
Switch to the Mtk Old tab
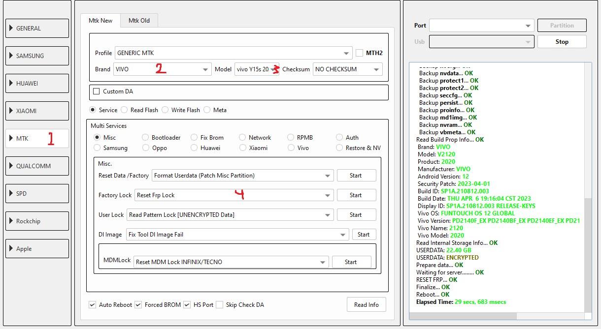139,20
